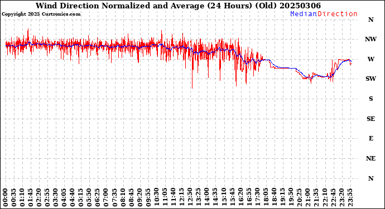This screenshot has width=385, height=209.
Task: Click the 13:25 time label
Action: [x=198, y=197]
